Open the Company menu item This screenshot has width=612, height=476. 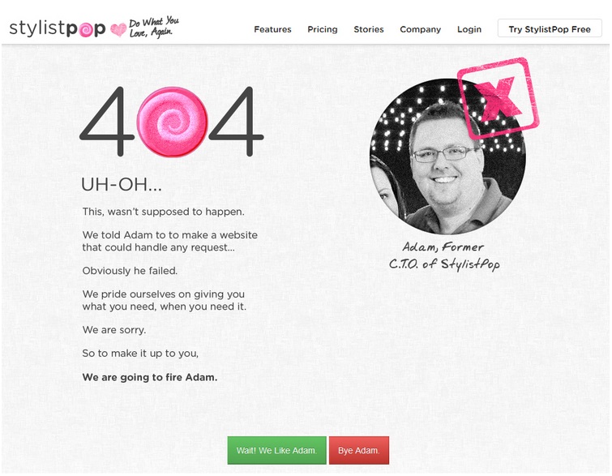point(421,30)
